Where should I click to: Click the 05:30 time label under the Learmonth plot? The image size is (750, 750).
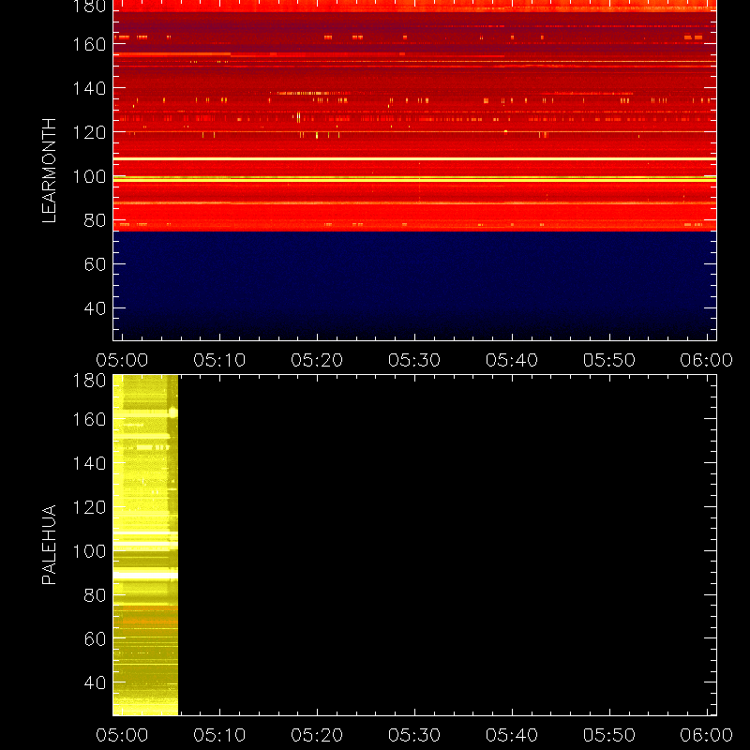[414, 360]
